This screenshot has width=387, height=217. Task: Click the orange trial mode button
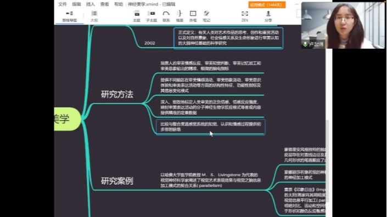(267, 5)
